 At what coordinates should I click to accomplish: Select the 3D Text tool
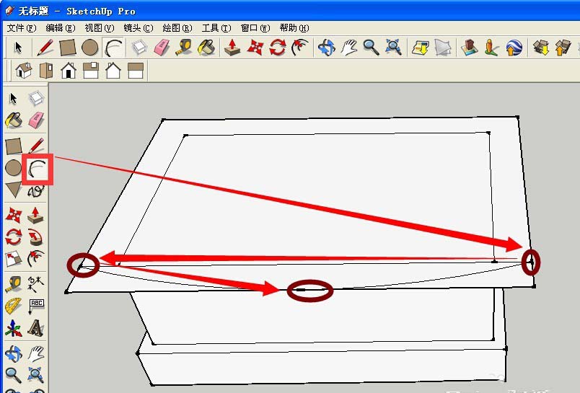coord(36,328)
